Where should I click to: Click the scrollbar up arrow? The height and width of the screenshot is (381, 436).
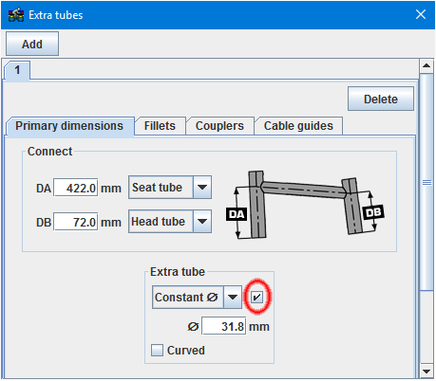(427, 65)
